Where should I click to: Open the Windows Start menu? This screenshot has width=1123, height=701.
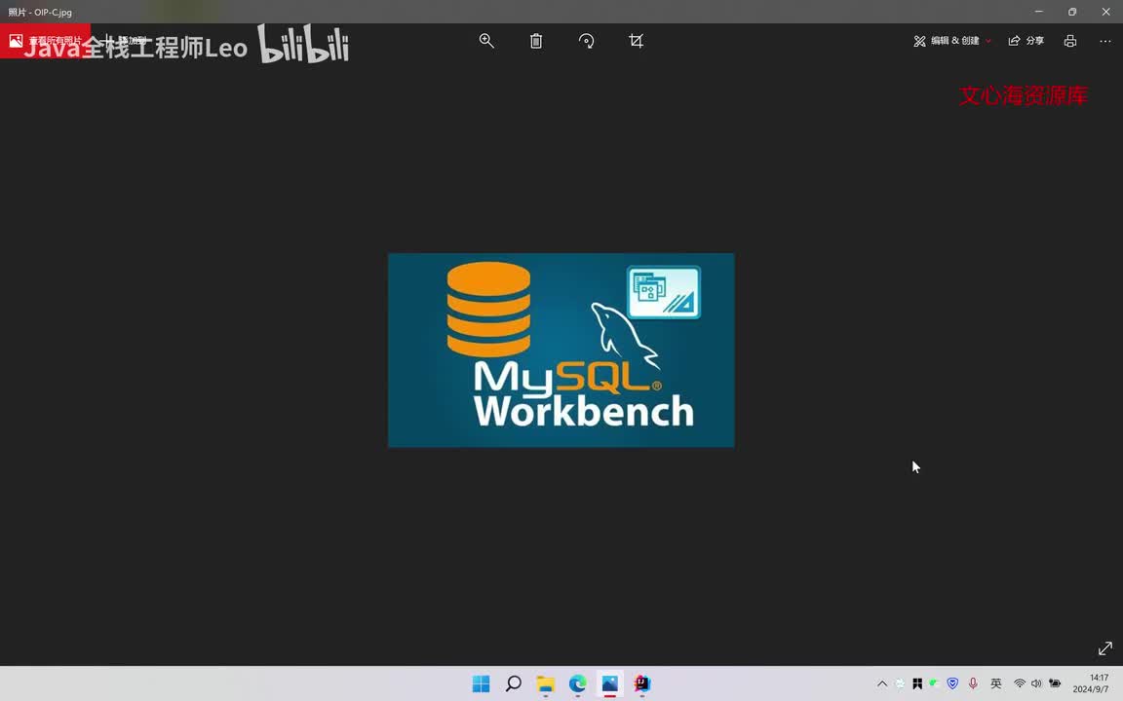(x=482, y=683)
